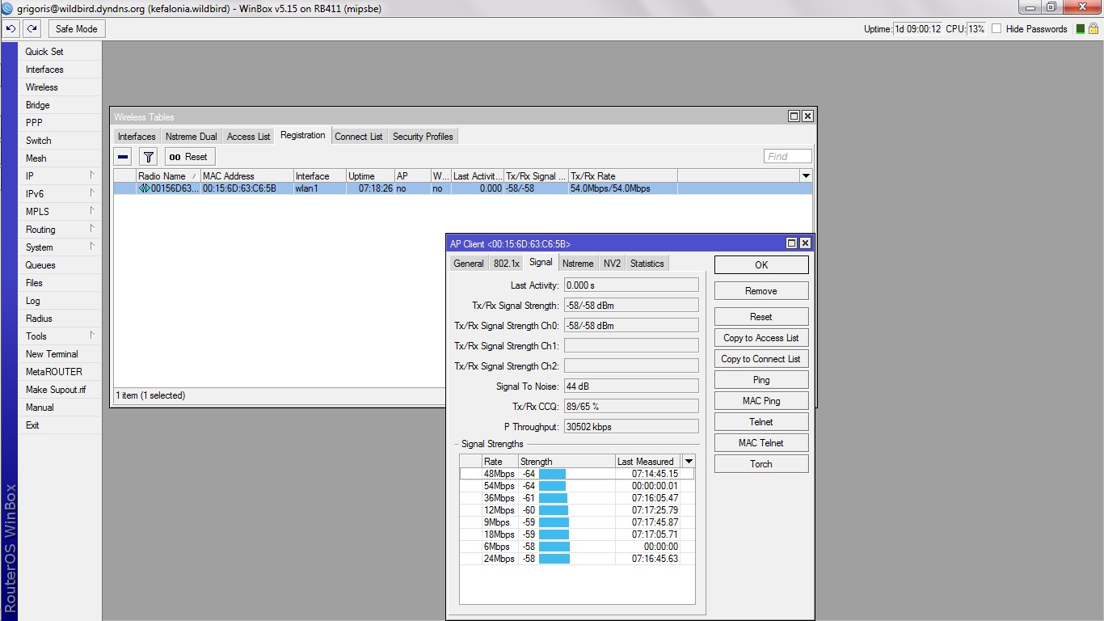
Task: Toggle the Hide Passwords checkbox
Action: pyautogui.click(x=997, y=29)
